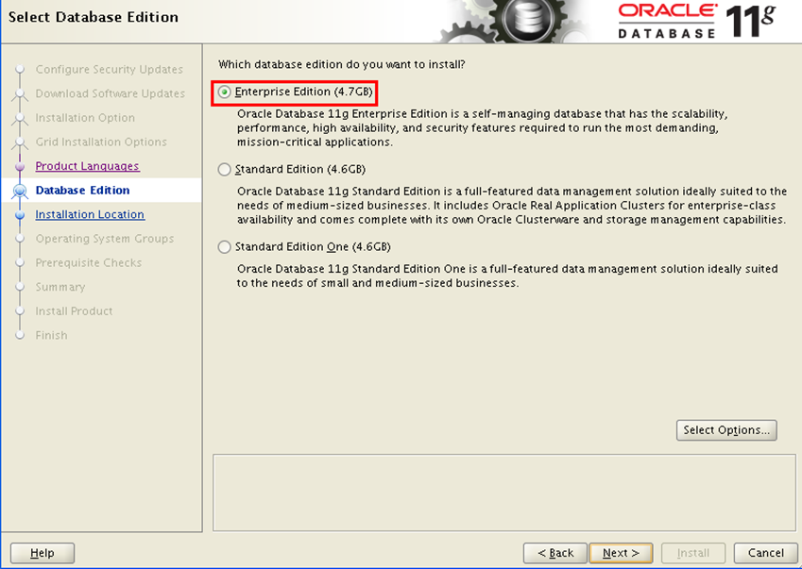
Task: Select the Enterprise Edition radio button
Action: [224, 92]
